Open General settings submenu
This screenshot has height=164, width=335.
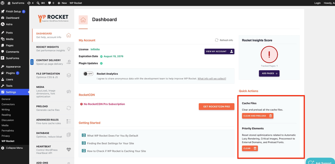(6, 99)
